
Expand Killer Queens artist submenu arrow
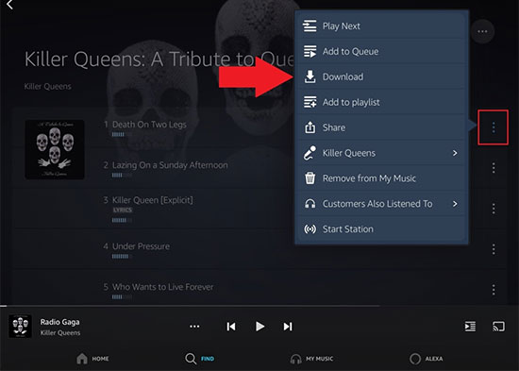pyautogui.click(x=455, y=153)
